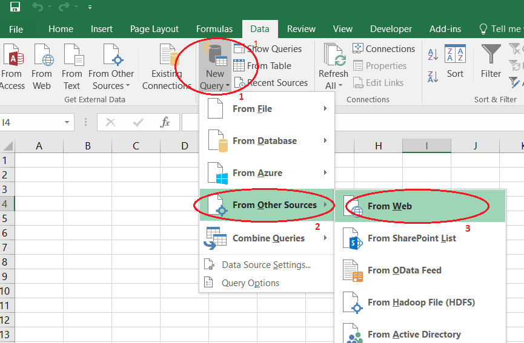Click the Connections button
Screen dimensions: 524x343
pyautogui.click(x=384, y=49)
